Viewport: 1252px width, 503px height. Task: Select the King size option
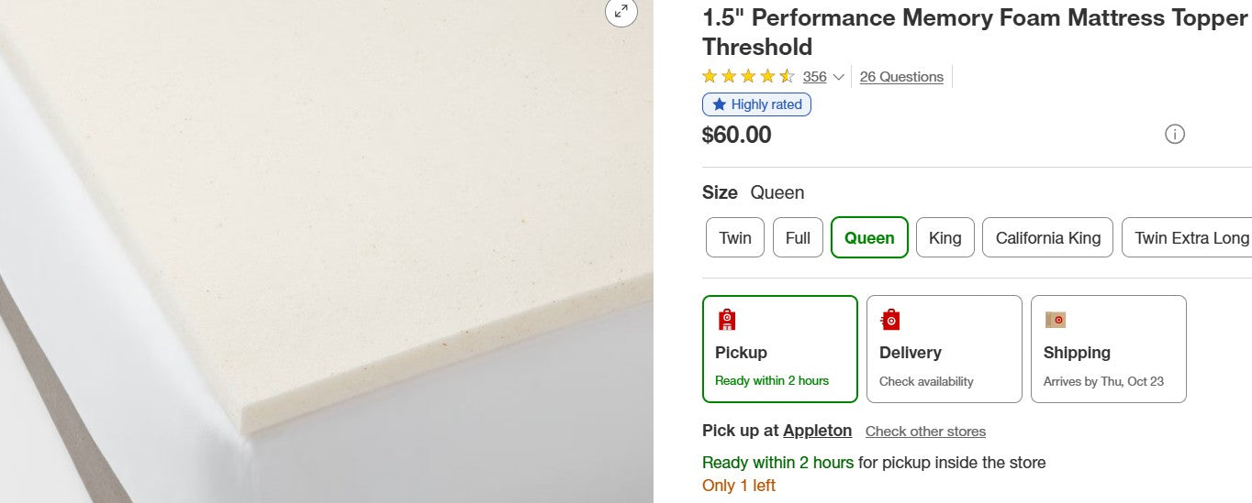click(945, 238)
